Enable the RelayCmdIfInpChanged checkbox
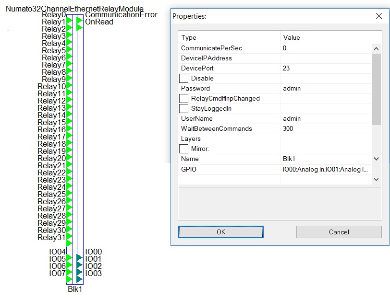Screen dimensions: 390x300 tap(183, 98)
